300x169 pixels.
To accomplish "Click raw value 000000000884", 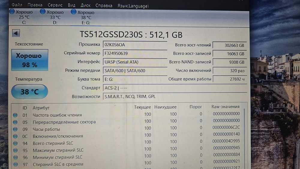I will (226, 155).
